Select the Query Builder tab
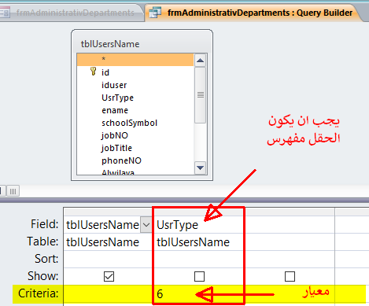The width and height of the screenshot is (369, 306). 254,13
